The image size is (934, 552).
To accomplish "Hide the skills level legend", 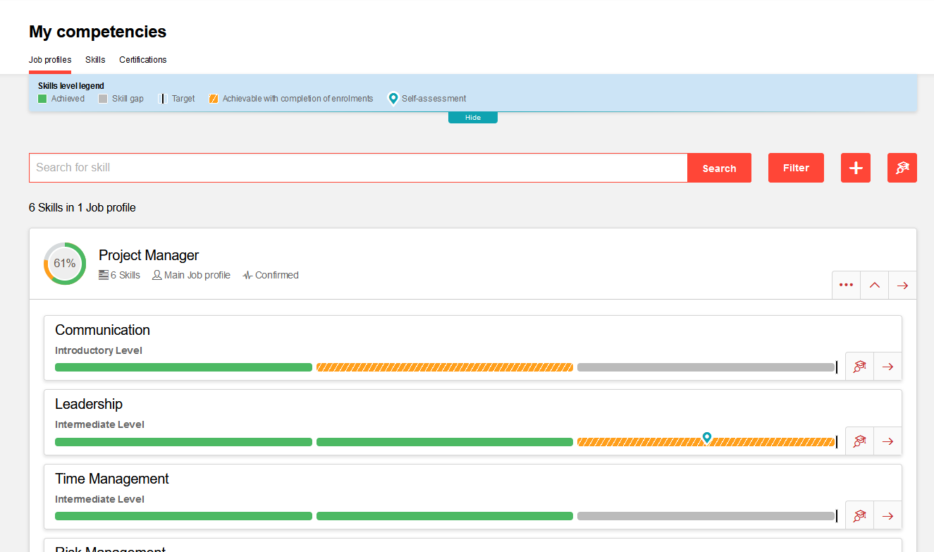I will pos(472,118).
